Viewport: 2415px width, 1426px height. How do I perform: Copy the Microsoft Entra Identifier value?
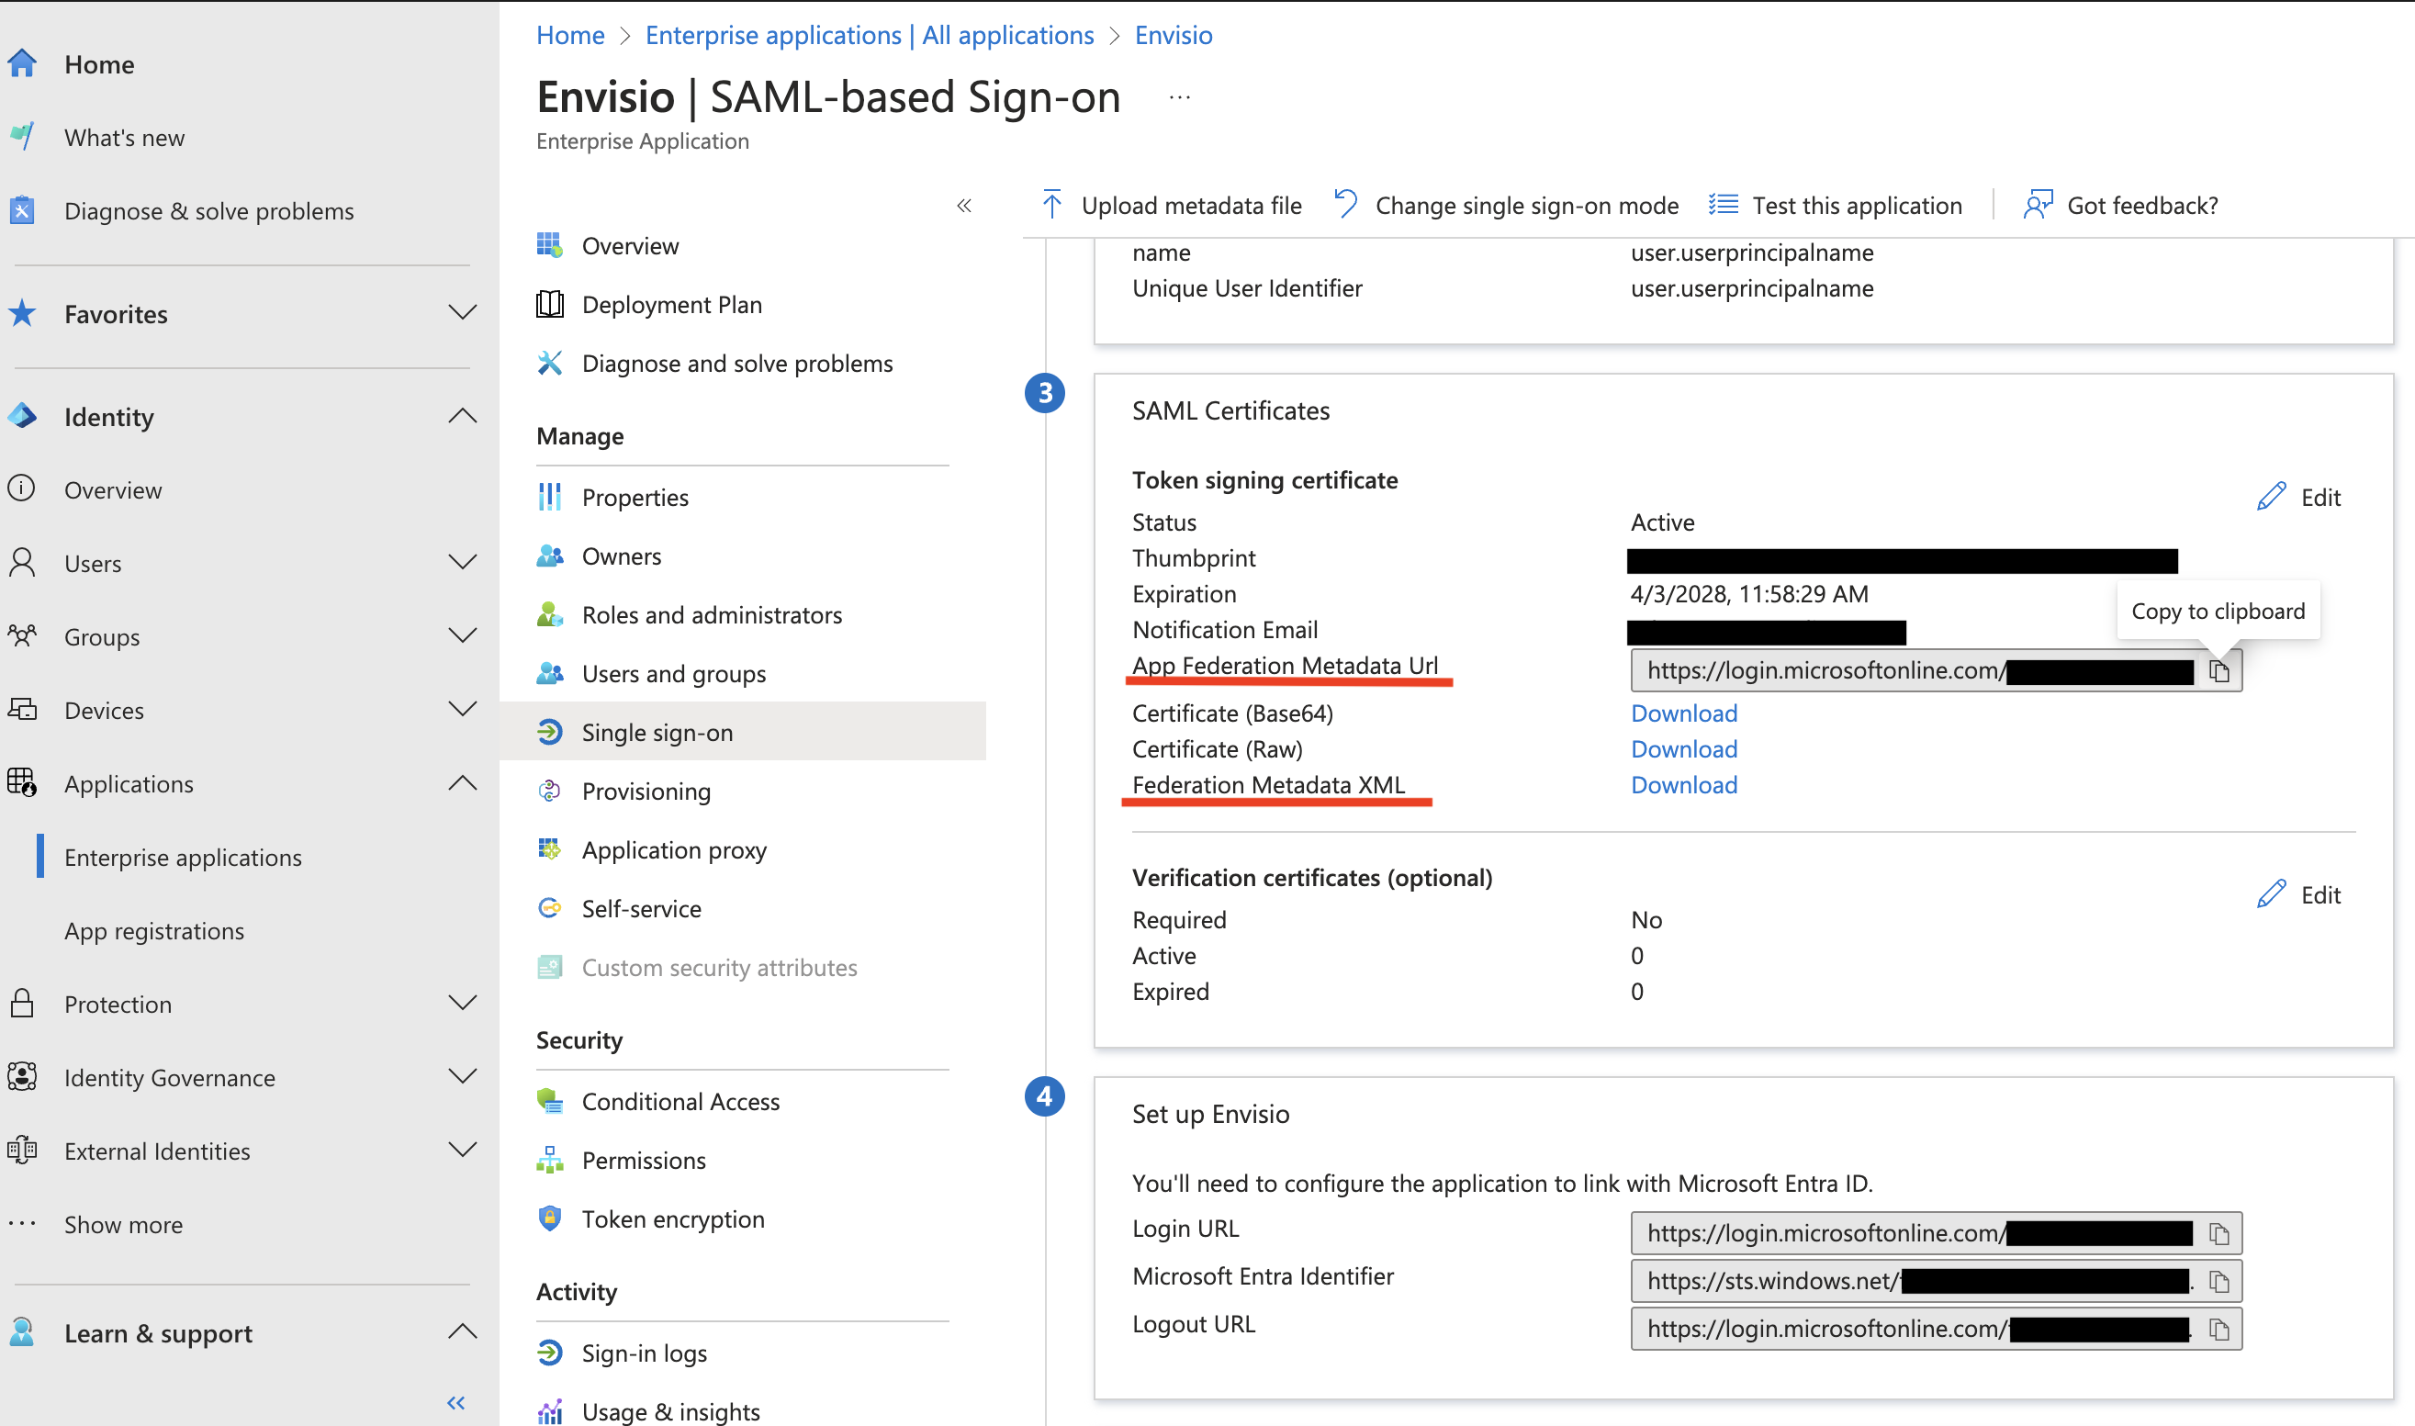coord(2218,1281)
